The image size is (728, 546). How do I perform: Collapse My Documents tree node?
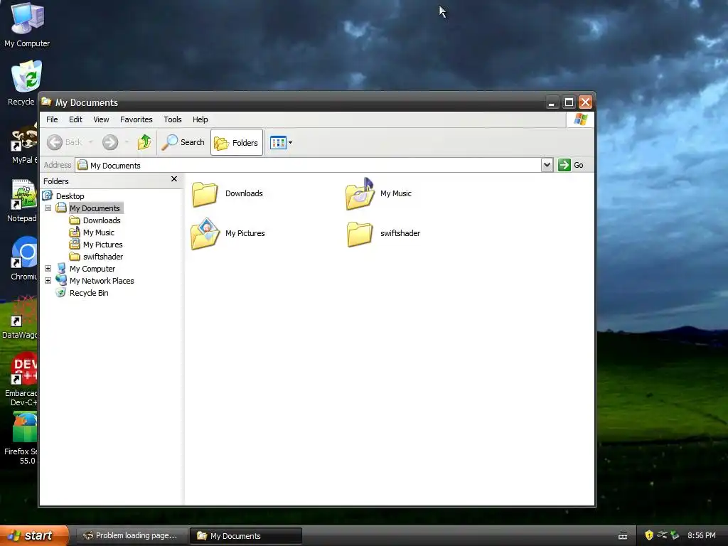(x=48, y=208)
